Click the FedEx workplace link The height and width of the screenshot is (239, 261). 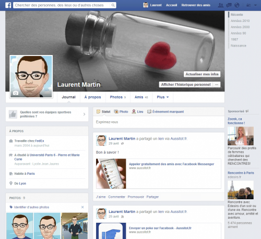[x=40, y=141]
